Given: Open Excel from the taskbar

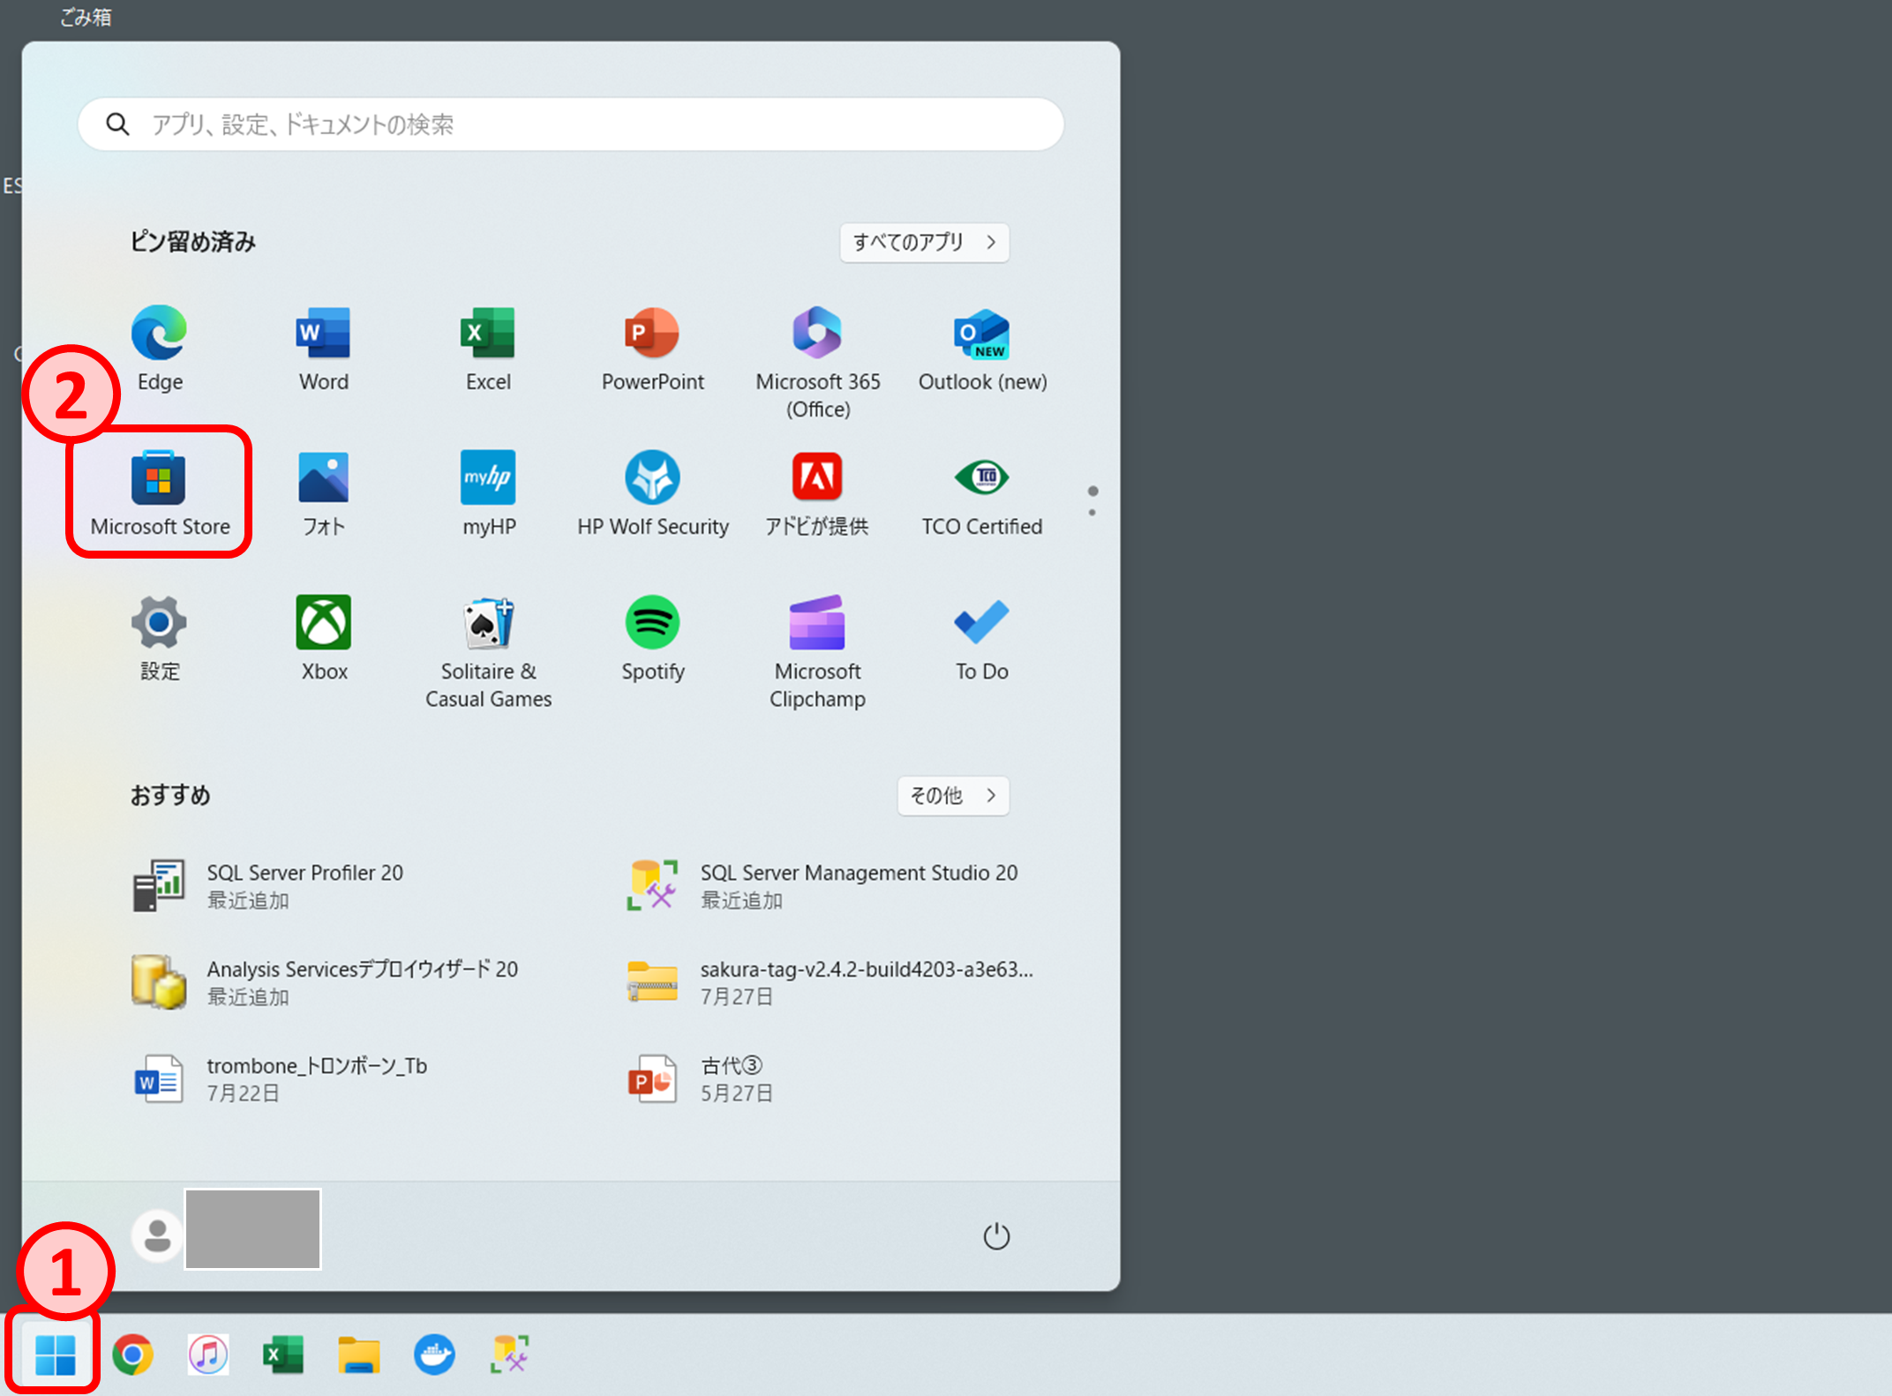Looking at the screenshot, I should pyautogui.click(x=283, y=1355).
